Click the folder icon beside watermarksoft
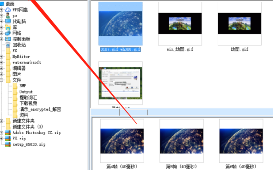 pos(8,62)
